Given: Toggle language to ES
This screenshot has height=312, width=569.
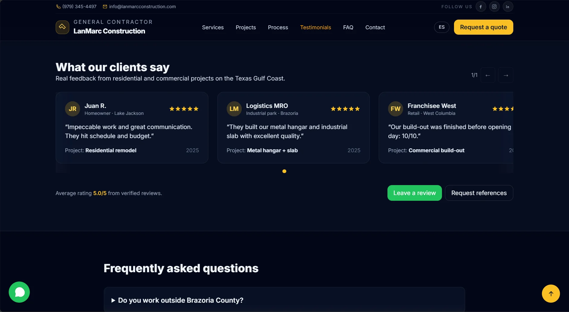Looking at the screenshot, I should tap(441, 27).
